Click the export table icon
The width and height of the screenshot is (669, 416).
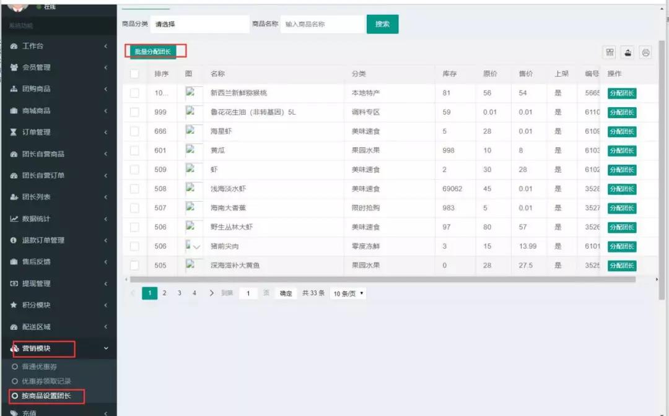pyautogui.click(x=628, y=53)
